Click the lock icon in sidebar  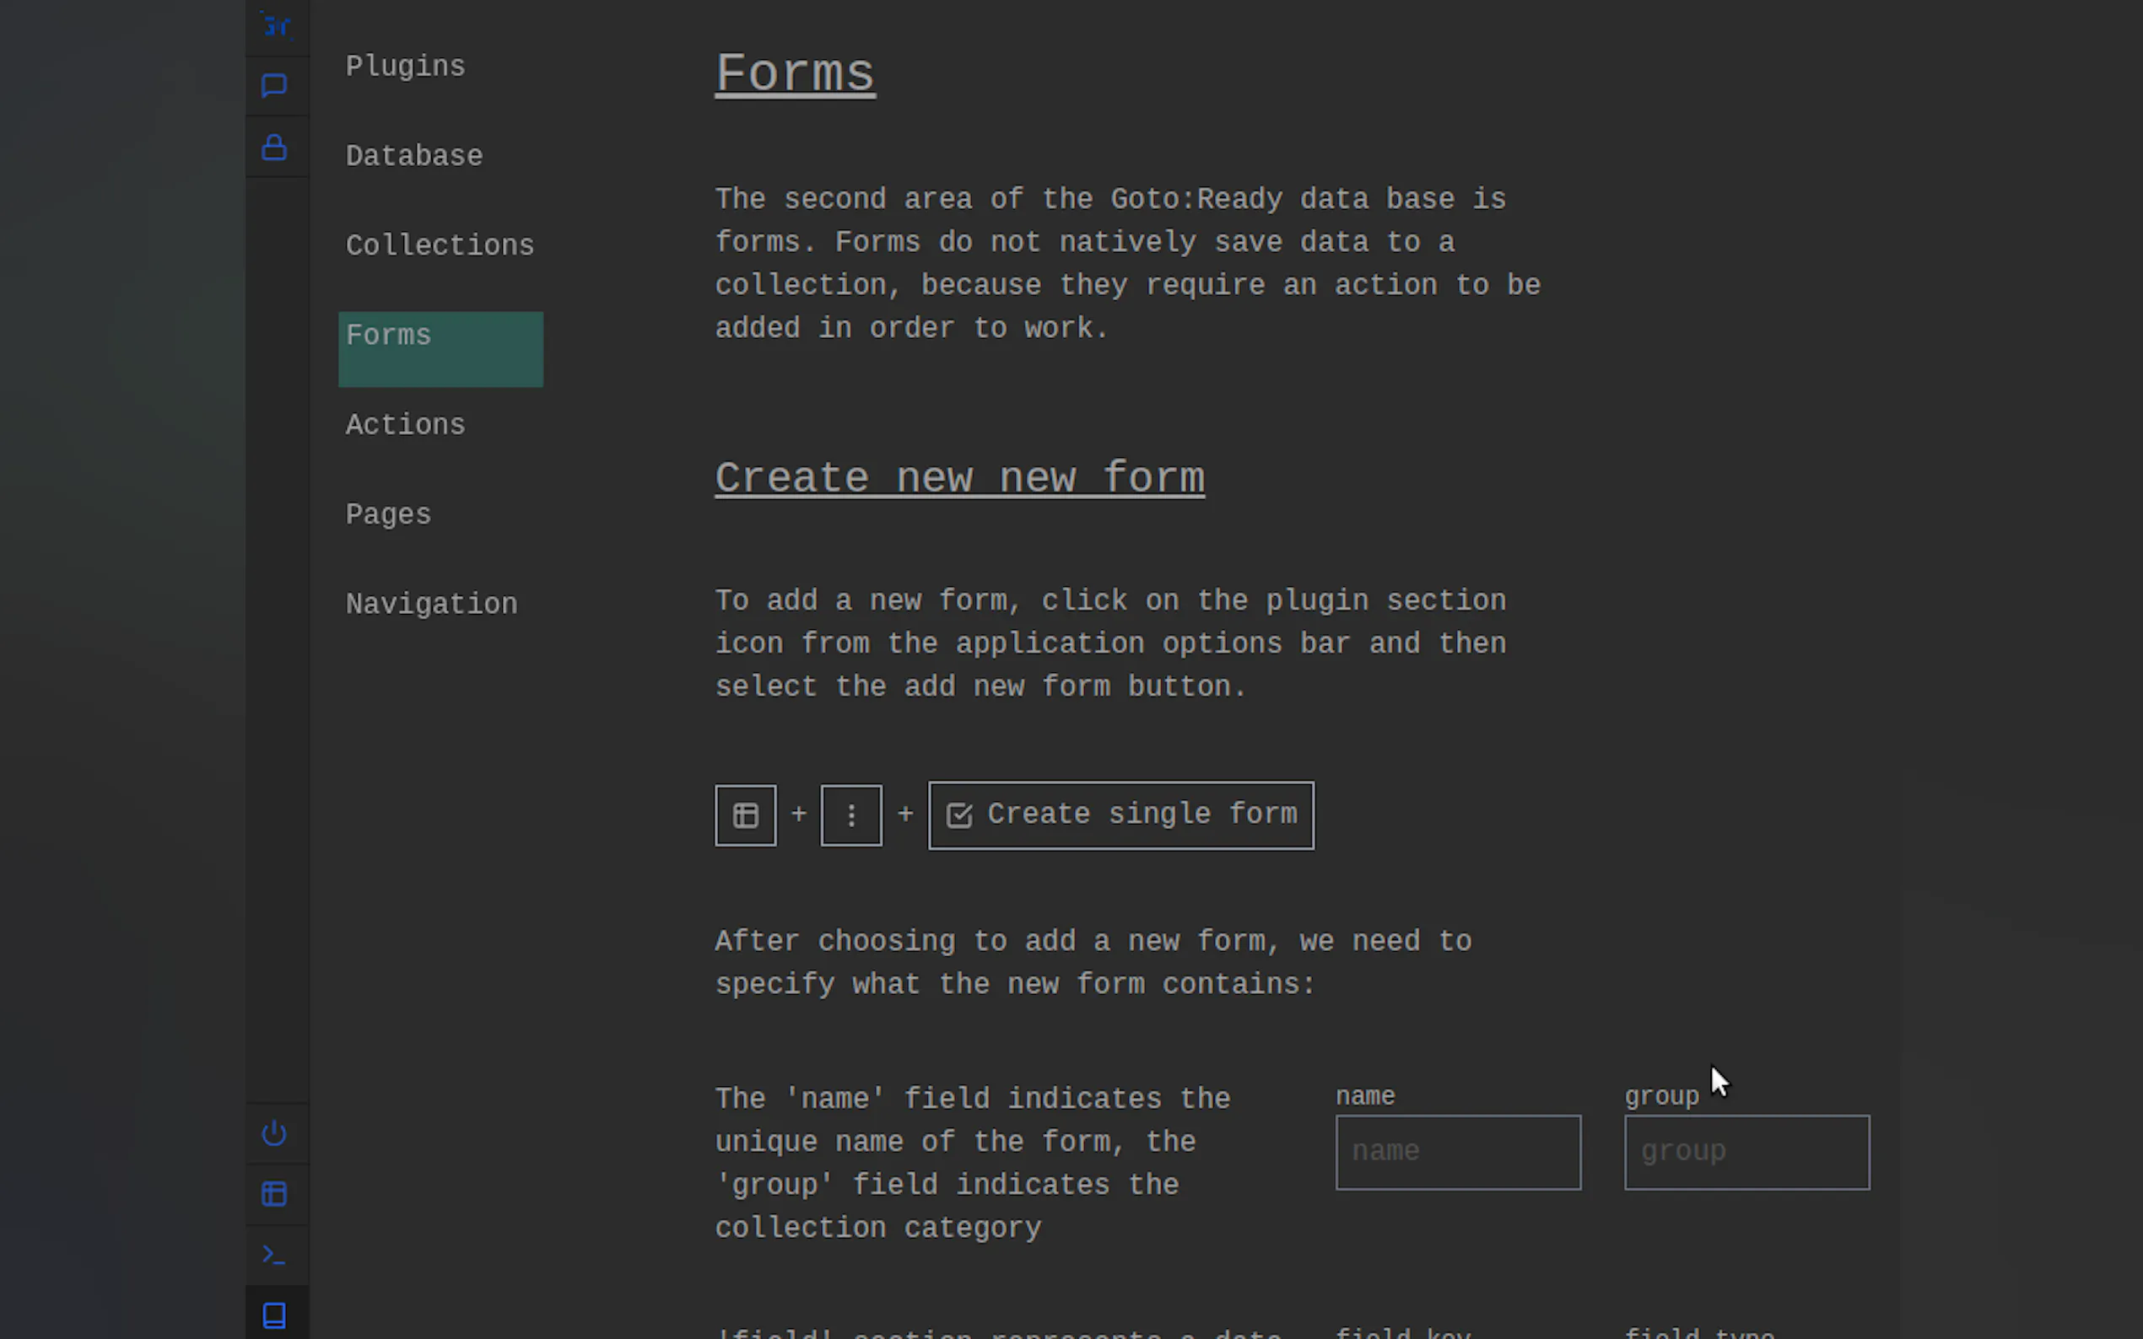point(275,147)
